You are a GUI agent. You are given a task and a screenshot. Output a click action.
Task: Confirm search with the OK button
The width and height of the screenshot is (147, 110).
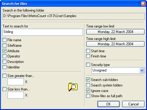(108, 104)
